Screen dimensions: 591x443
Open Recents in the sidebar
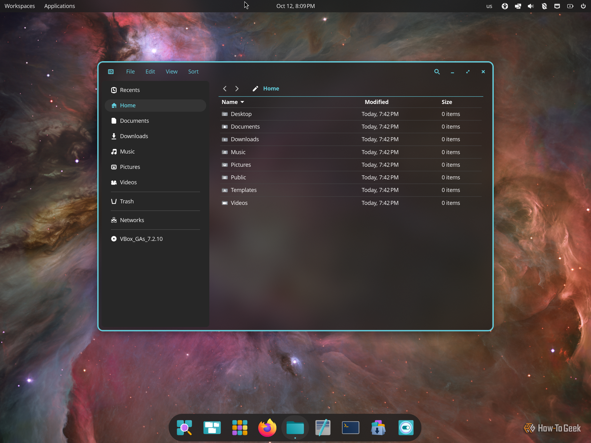coord(155,90)
